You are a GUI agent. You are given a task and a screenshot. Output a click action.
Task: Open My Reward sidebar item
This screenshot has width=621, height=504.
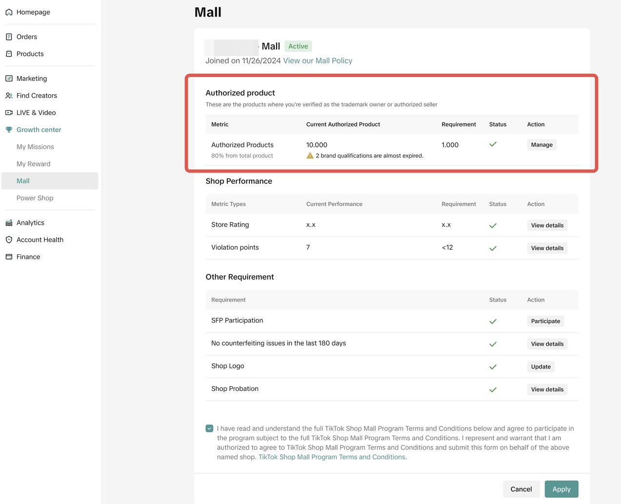[x=33, y=164]
